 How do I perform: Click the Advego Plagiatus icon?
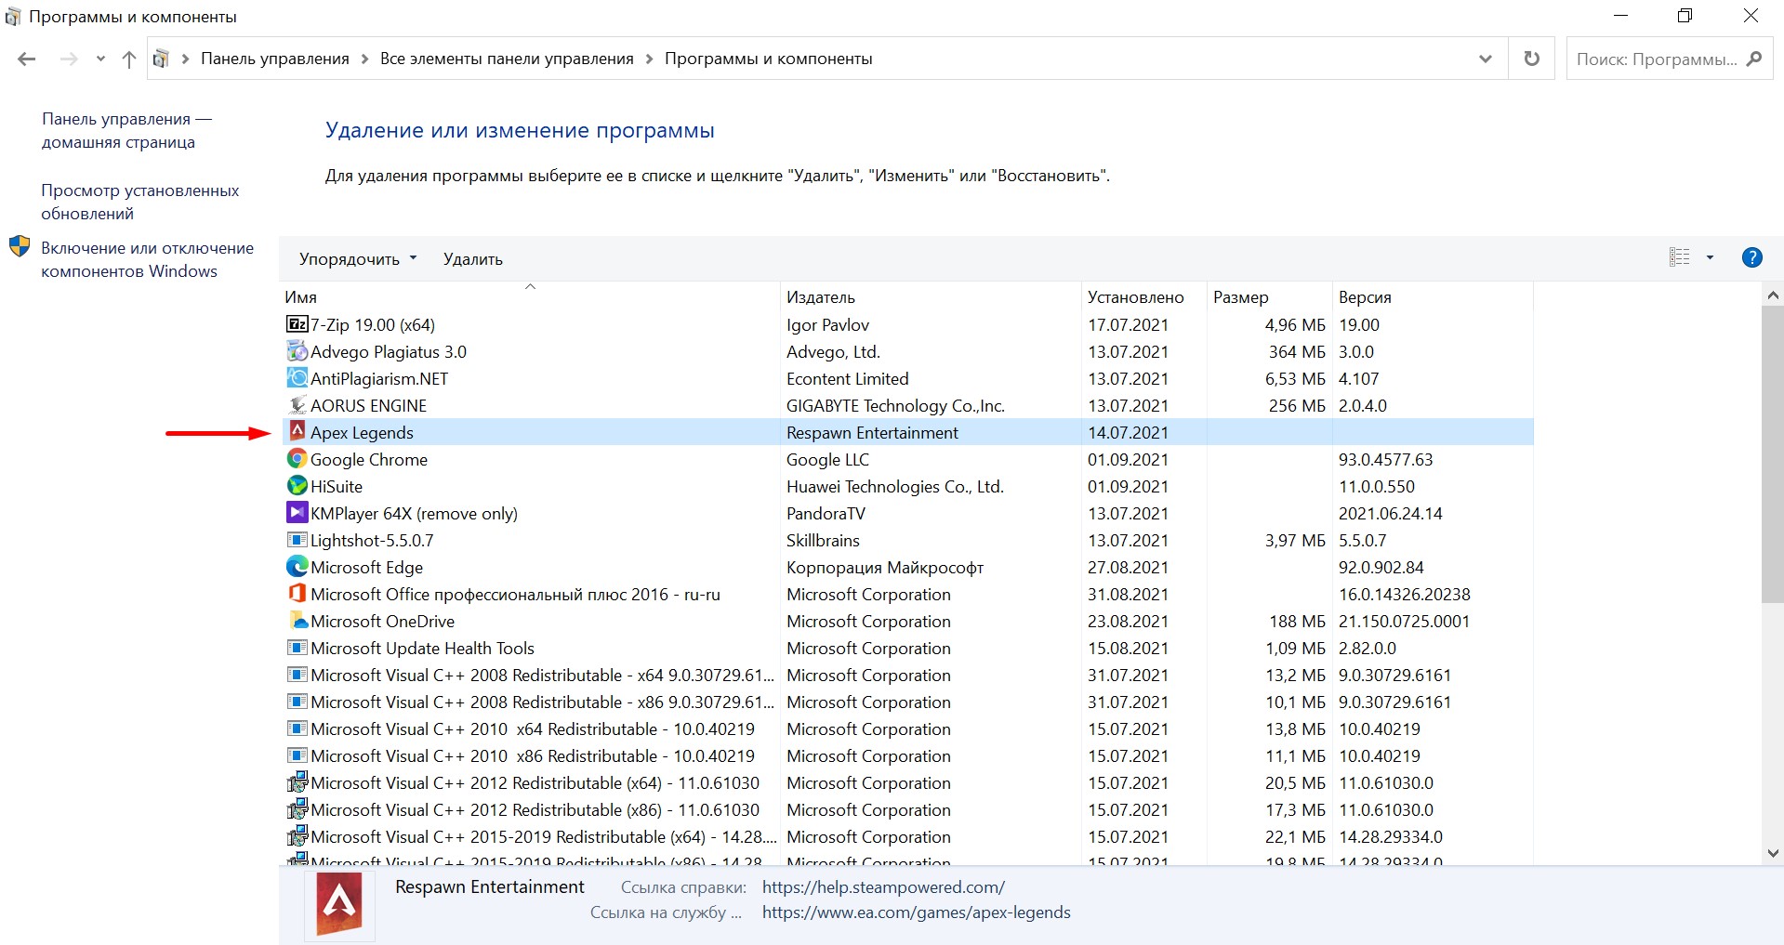tap(297, 351)
